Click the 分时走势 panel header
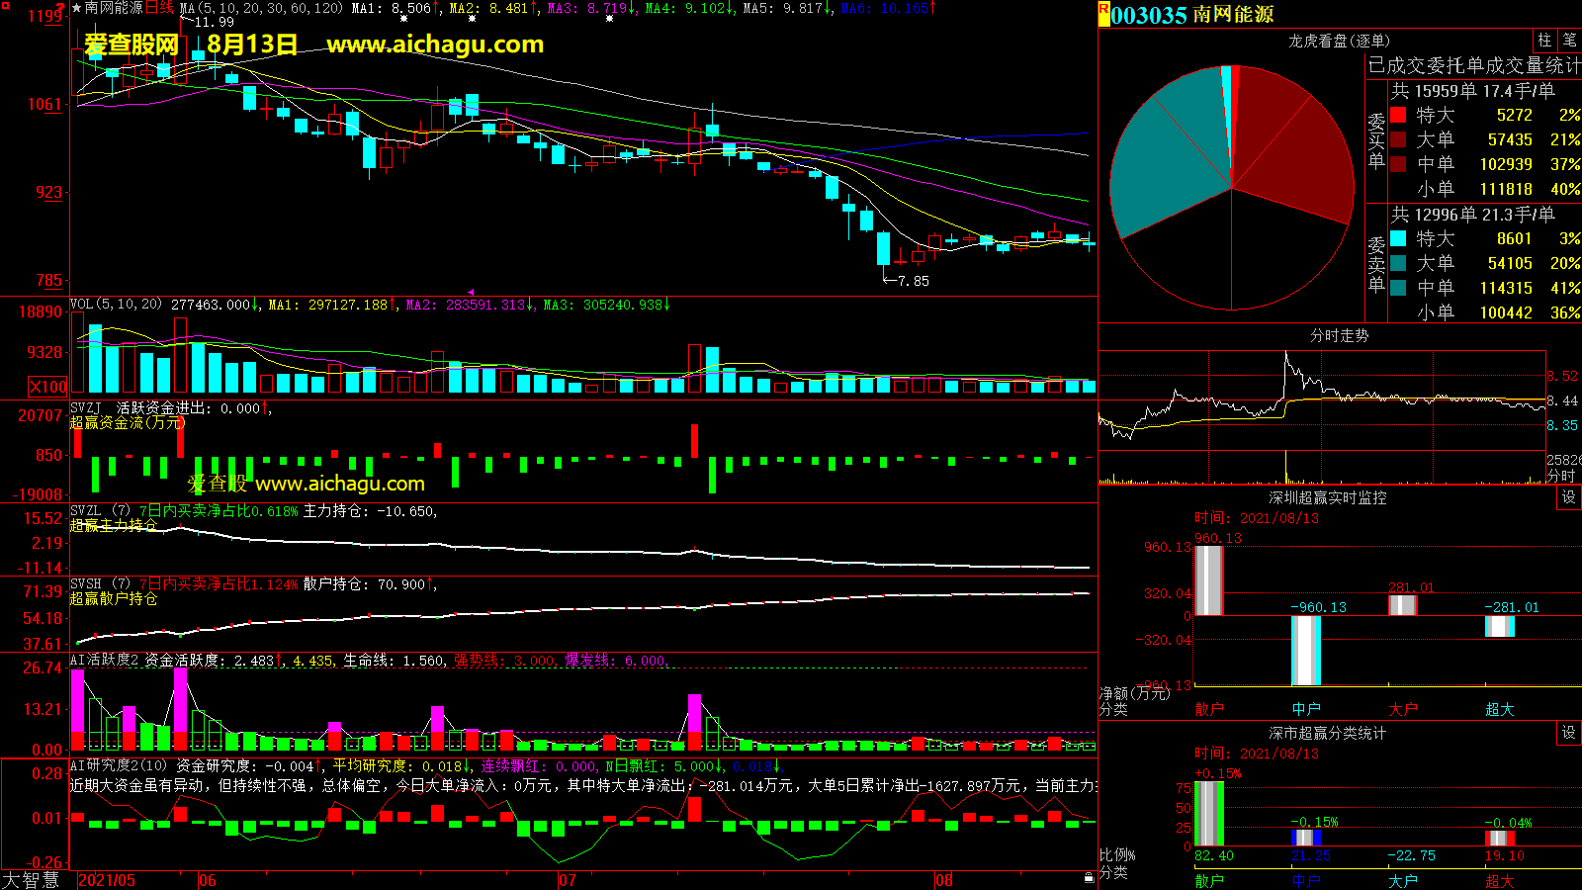This screenshot has width=1582, height=890. point(1339,336)
